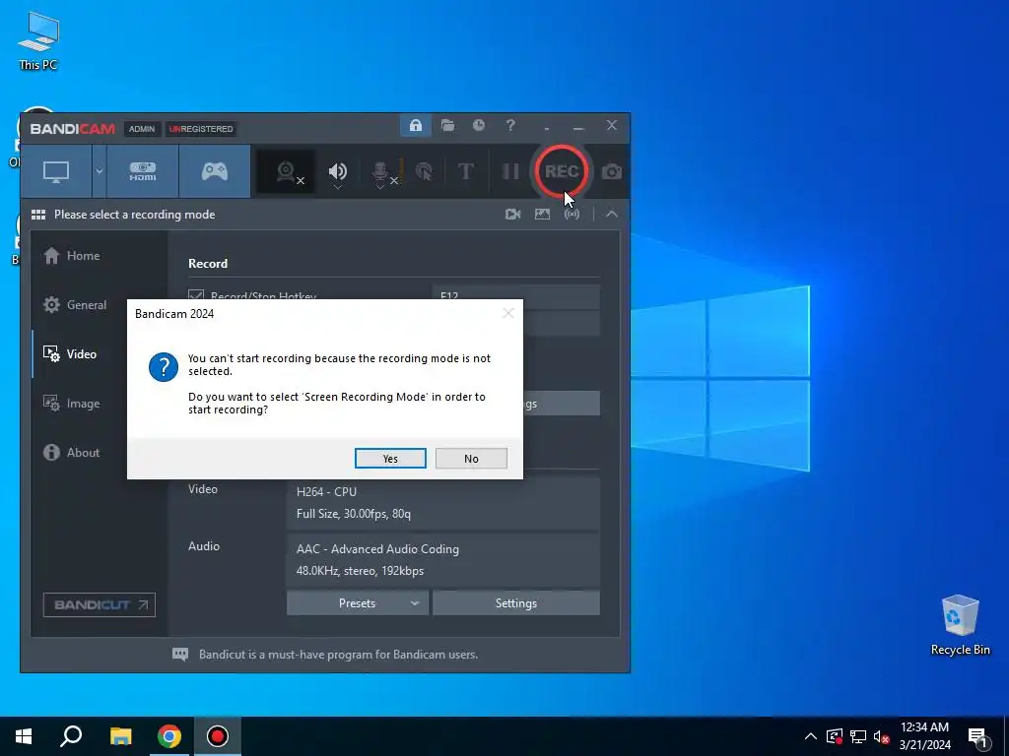This screenshot has width=1009, height=756.
Task: Click the text overlay T icon
Action: click(465, 171)
